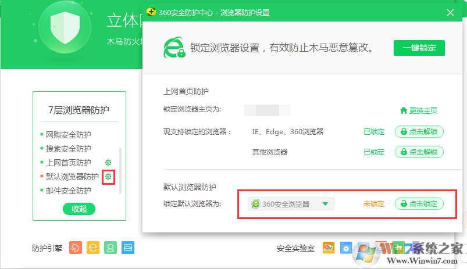The width and height of the screenshot is (467, 269).
Task: Click the green user protection engine icon
Action: pos(110,248)
